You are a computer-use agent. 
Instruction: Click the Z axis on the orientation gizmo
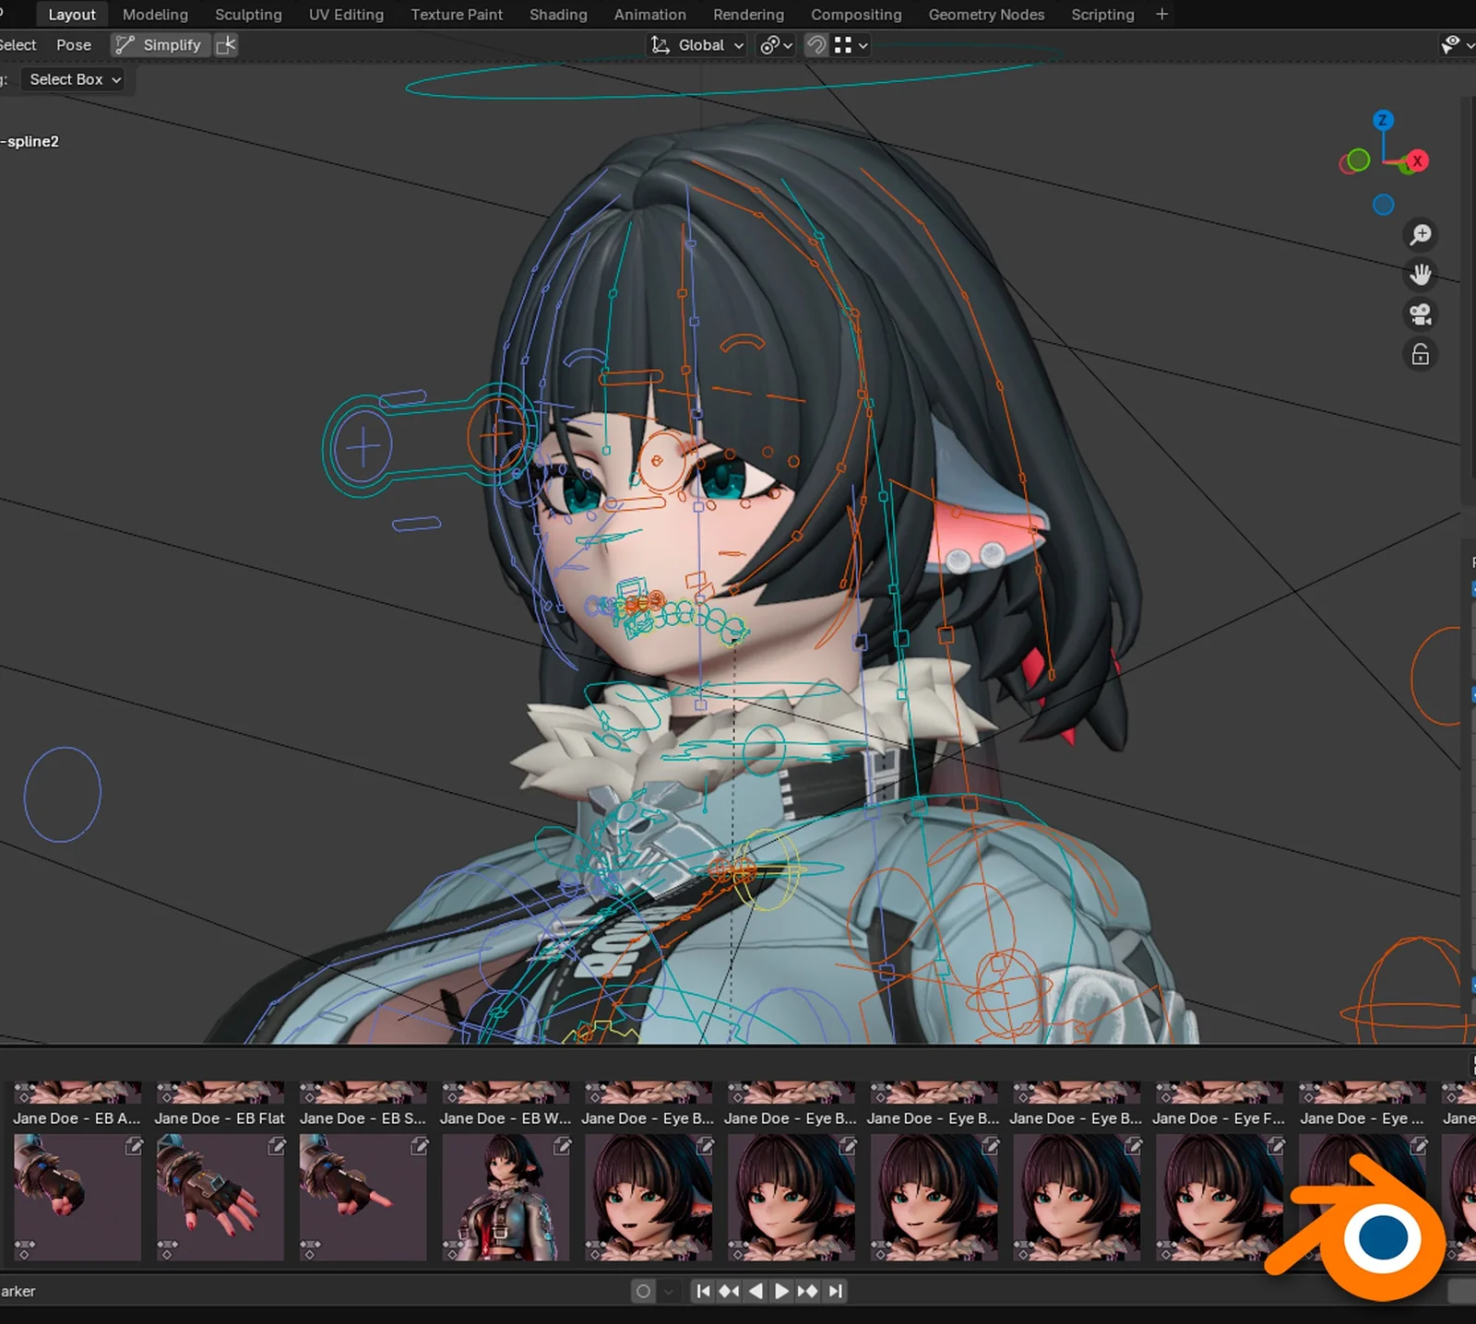(1383, 120)
